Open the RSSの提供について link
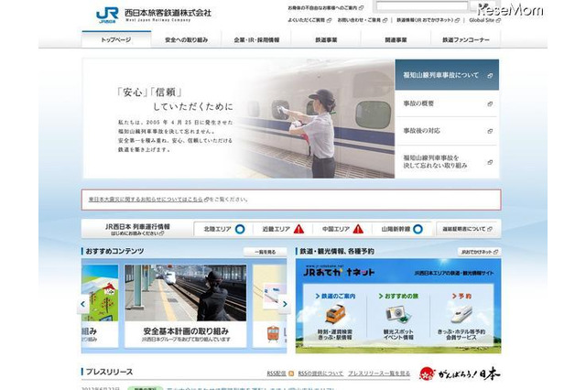Viewport: 586px width, 390px height. pyautogui.click(x=320, y=374)
